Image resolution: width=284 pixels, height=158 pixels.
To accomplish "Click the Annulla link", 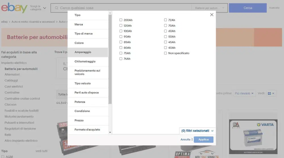I will pos(185,140).
